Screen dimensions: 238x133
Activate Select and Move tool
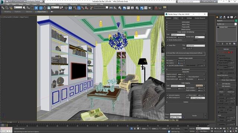coord(41,8)
